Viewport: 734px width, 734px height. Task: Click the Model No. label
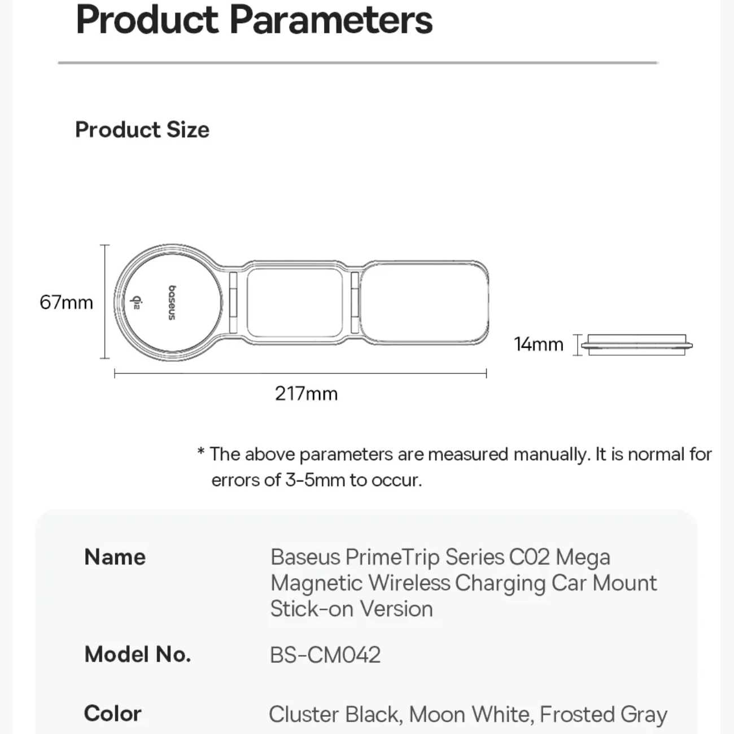click(x=137, y=655)
